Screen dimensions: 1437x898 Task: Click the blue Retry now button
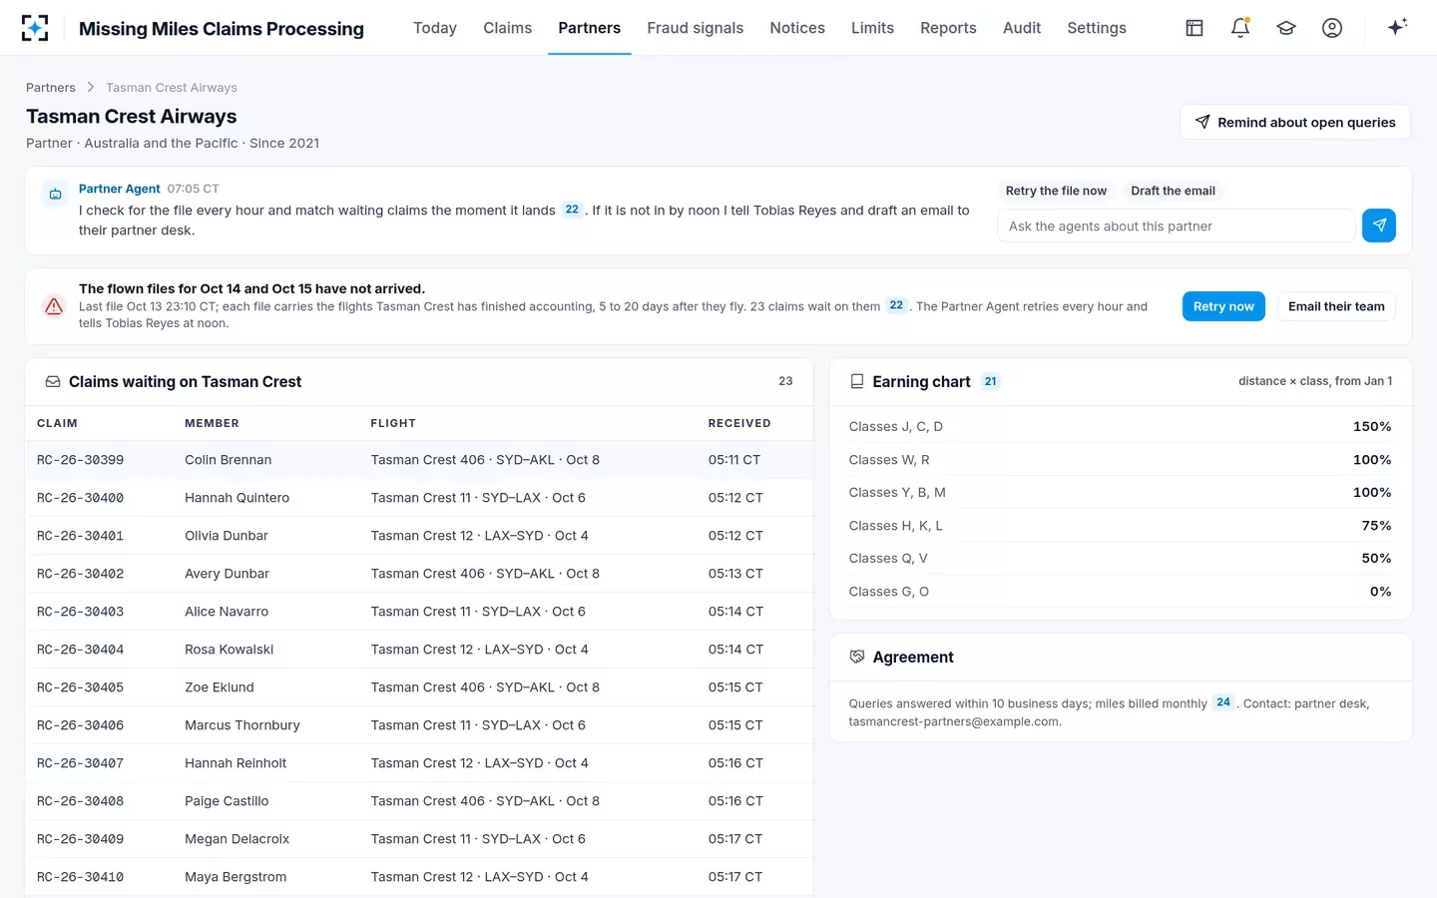pyautogui.click(x=1223, y=306)
